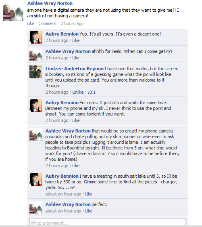Click the thumbs-up icon on Lindzee's comment

pos(90,92)
